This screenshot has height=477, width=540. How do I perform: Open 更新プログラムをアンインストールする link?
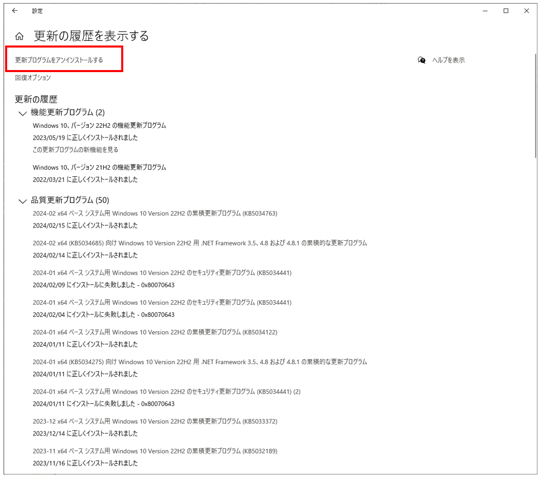[59, 60]
